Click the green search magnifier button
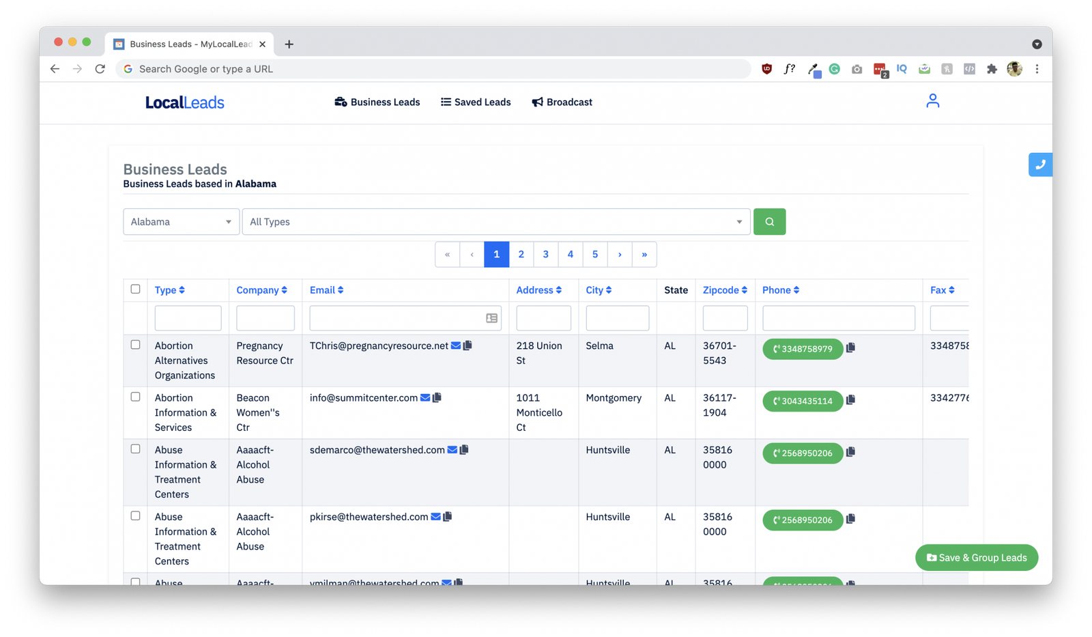Image resolution: width=1092 pixels, height=637 pixels. click(x=769, y=222)
